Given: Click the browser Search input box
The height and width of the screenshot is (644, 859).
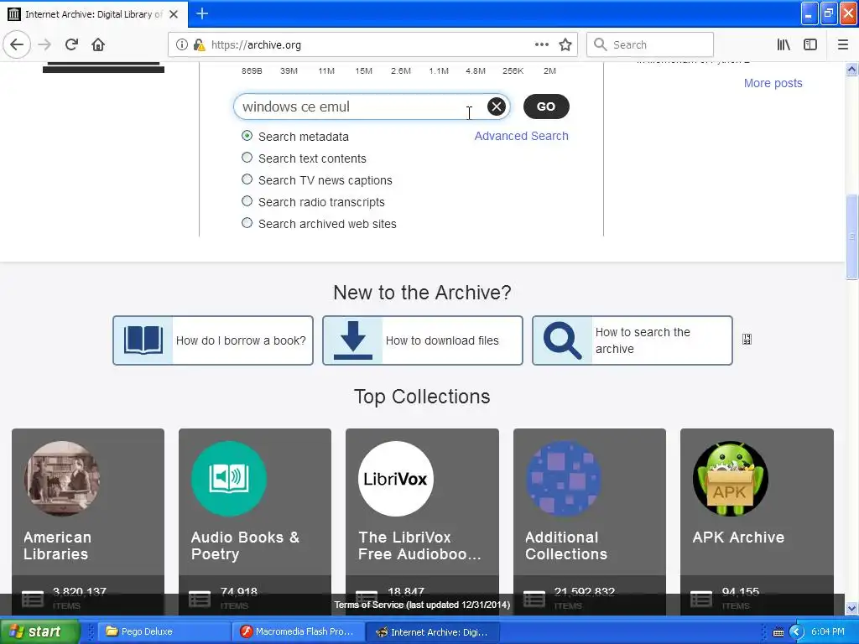Looking at the screenshot, I should [650, 44].
